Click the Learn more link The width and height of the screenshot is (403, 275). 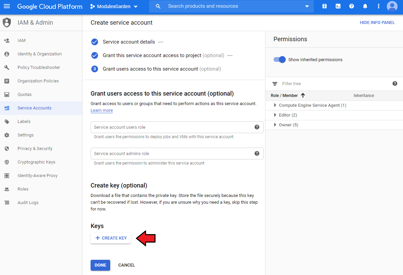point(102,110)
